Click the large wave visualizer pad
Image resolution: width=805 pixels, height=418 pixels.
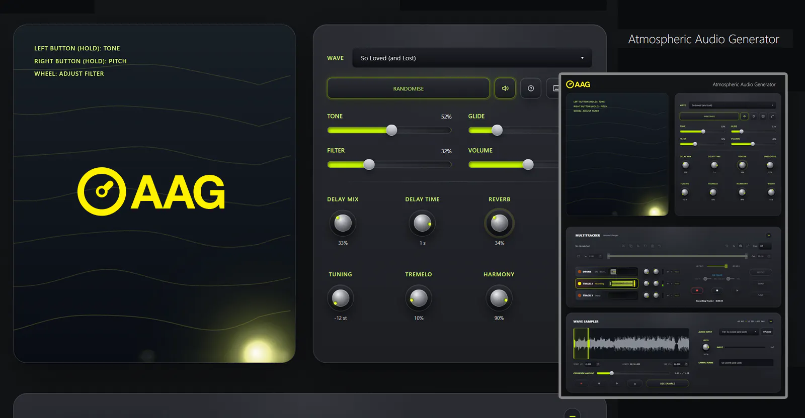154,193
